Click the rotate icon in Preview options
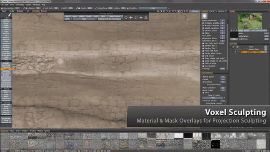This screenshot has width=270, height=152. [126, 17]
